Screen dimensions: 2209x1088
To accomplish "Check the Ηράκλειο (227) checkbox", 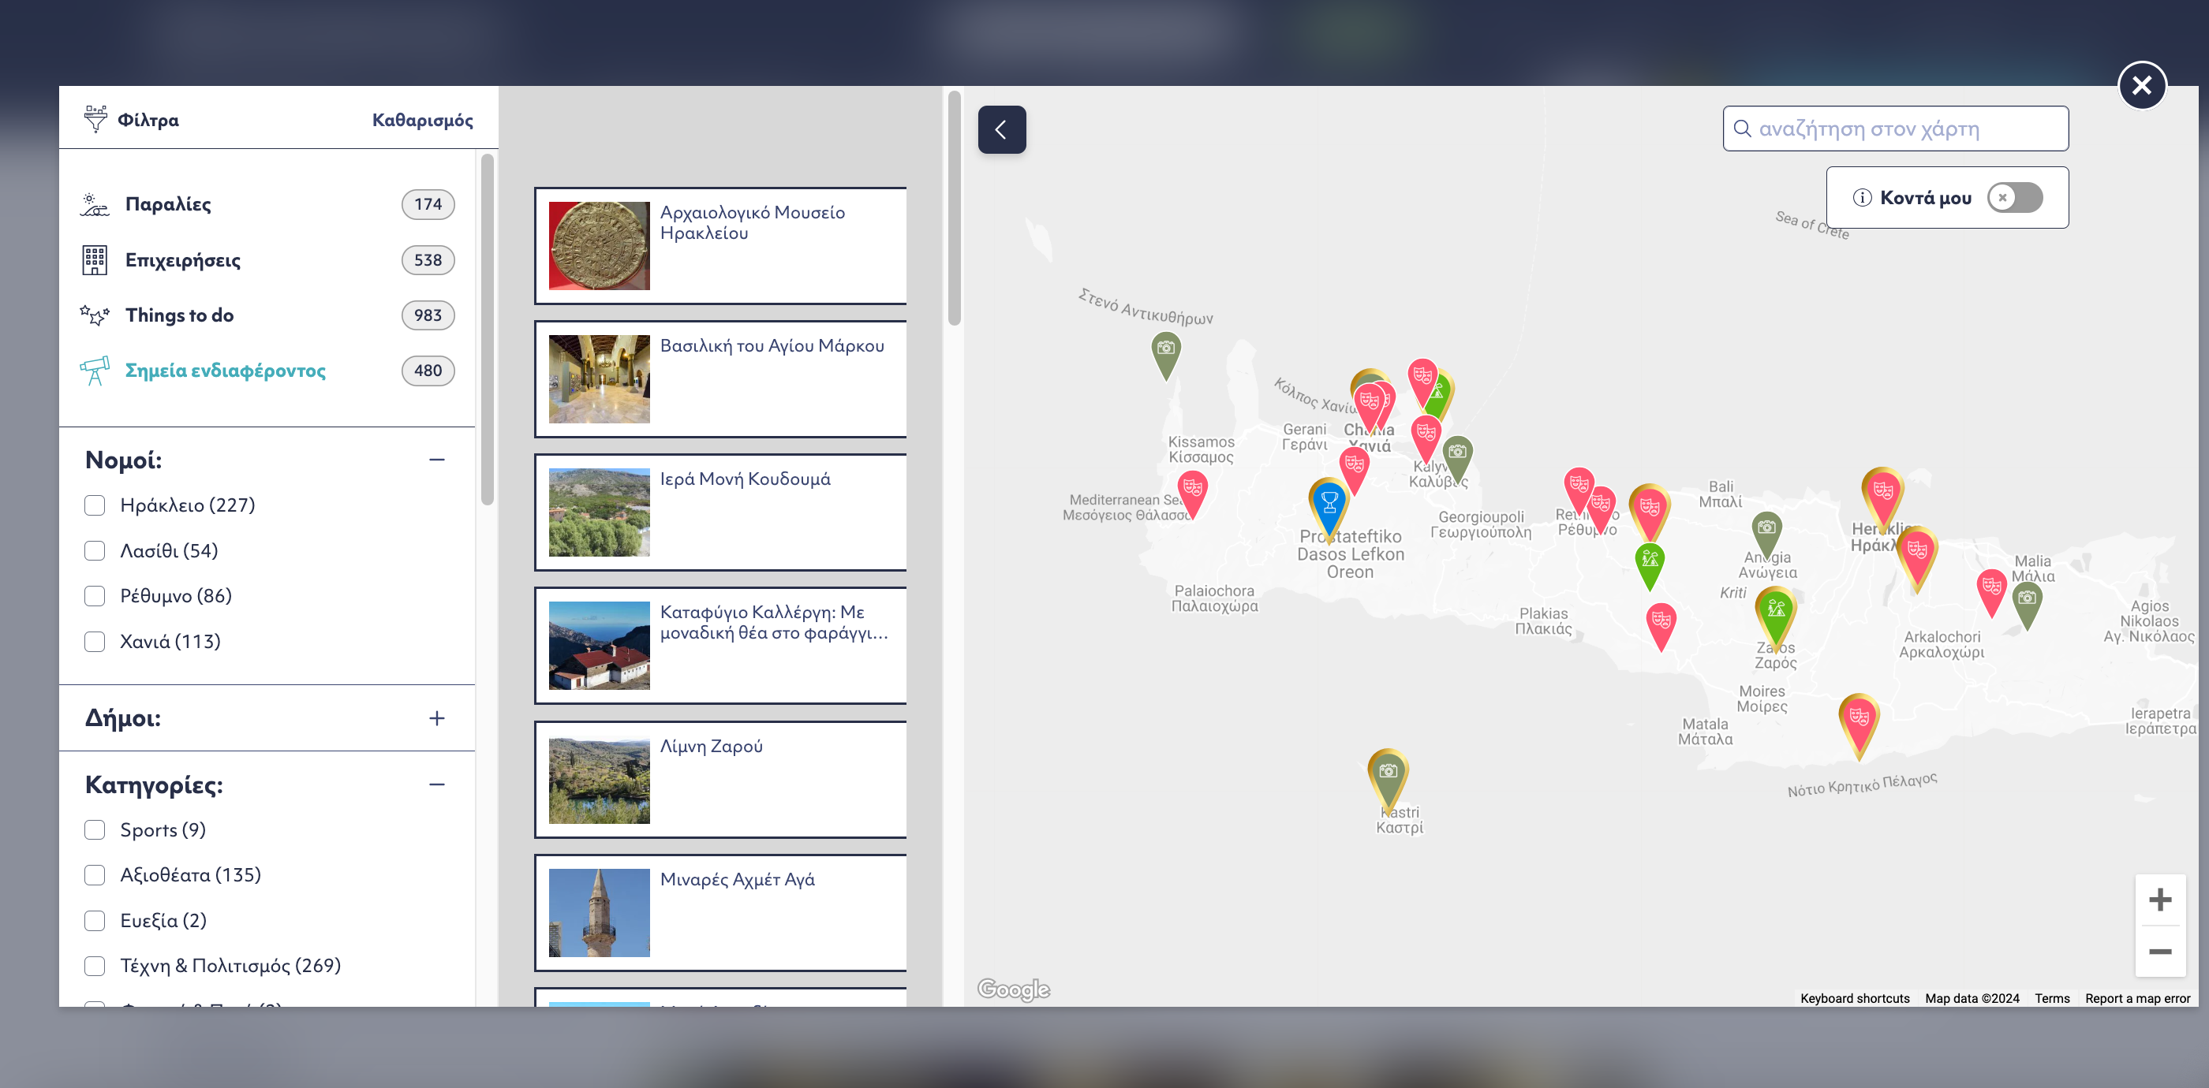I will (95, 505).
